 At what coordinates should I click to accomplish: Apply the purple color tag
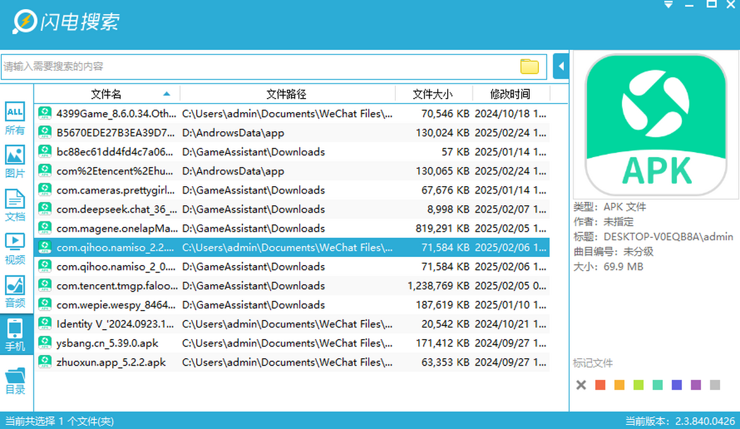(x=696, y=385)
